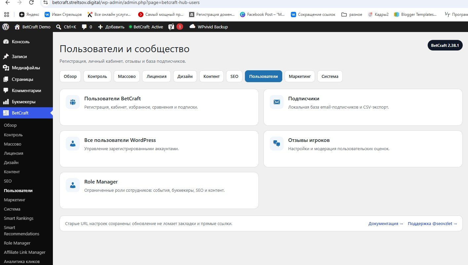The height and width of the screenshot is (265, 468).
Task: Open WPvivid Backup cloud icon
Action: point(192,27)
